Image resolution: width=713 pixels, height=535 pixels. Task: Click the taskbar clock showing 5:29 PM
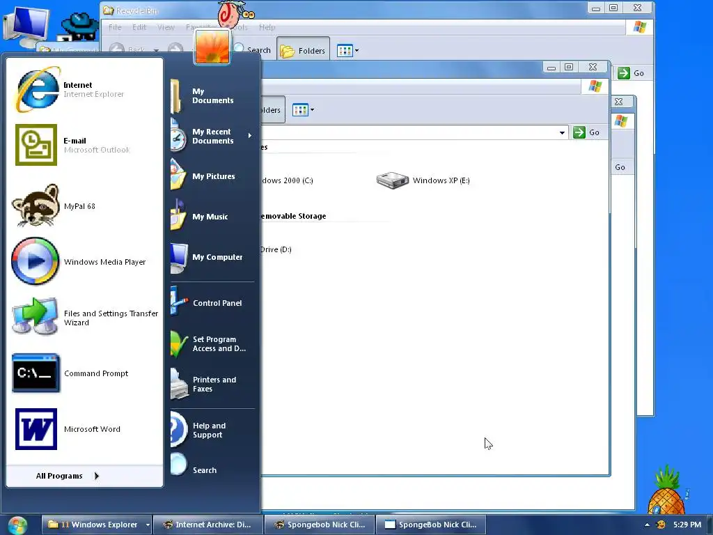[687, 525]
